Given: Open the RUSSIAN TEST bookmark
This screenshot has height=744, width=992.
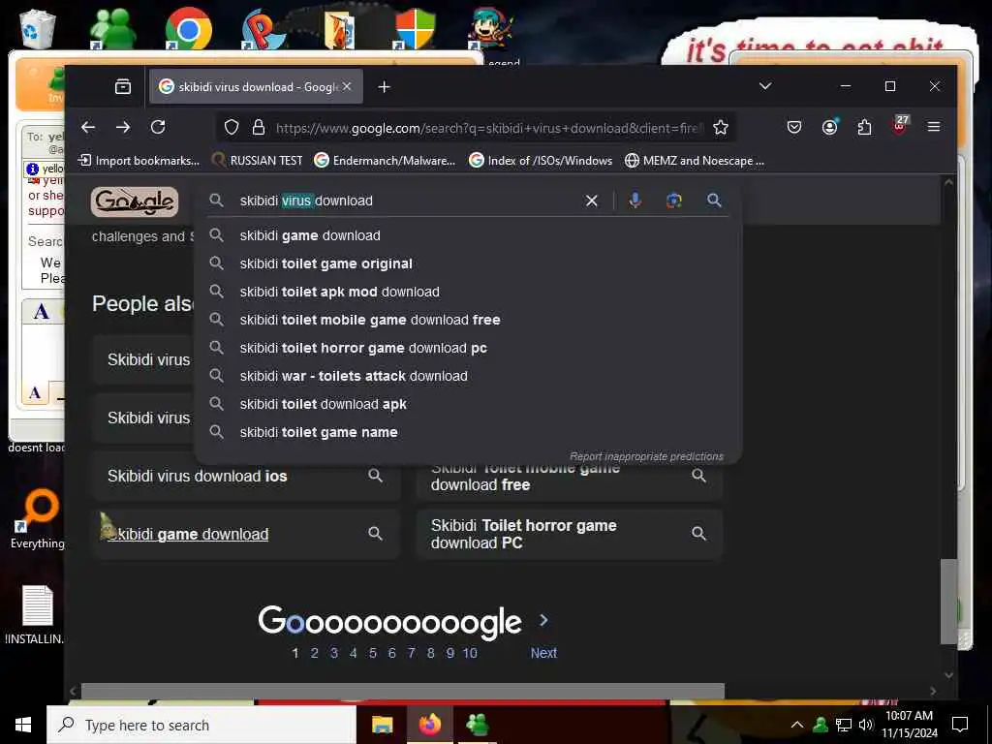Looking at the screenshot, I should point(258,161).
